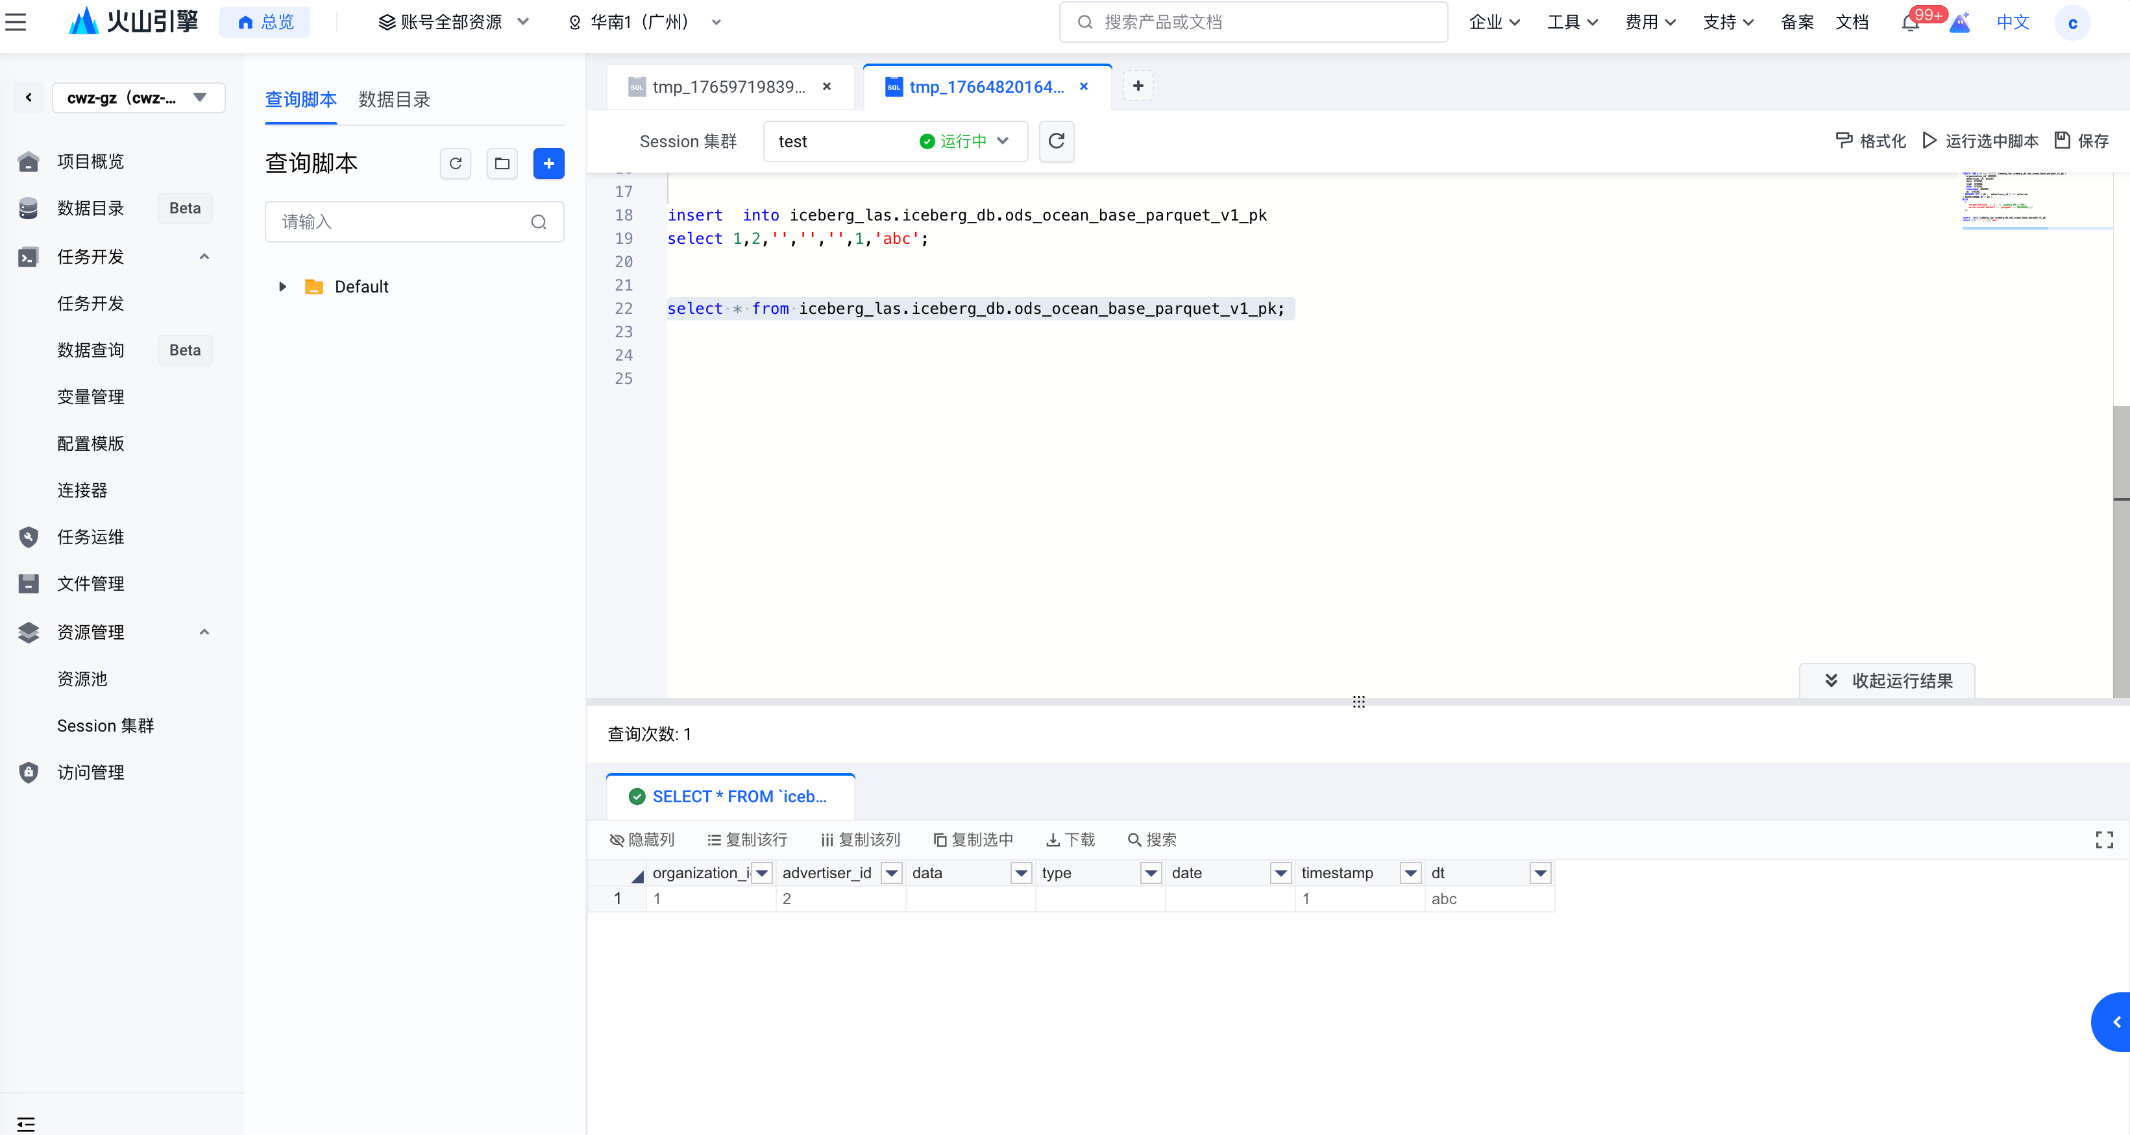
Task: Open the hamburger menu at top left
Action: [x=16, y=22]
